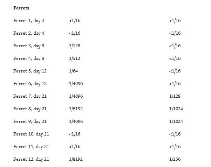The width and height of the screenshot is (211, 167).
Task: Click the 1/512 value for Ferret 4
Action: pos(75,58)
